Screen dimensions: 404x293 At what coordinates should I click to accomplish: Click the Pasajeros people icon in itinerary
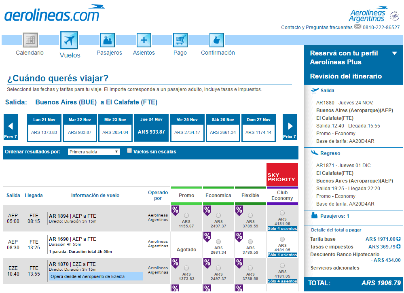point(314,215)
